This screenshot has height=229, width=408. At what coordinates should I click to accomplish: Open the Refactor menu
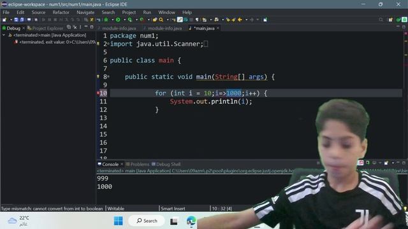pos(61,12)
